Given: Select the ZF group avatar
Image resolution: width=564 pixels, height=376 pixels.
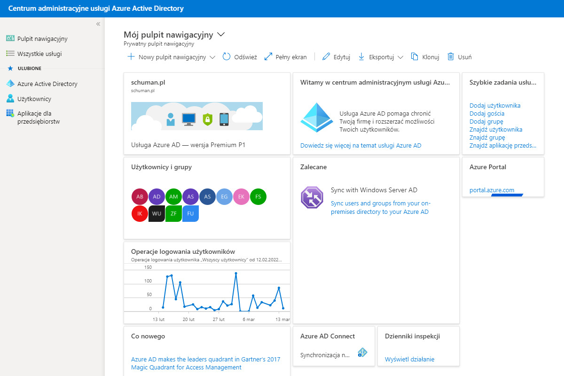Looking at the screenshot, I should (x=173, y=213).
